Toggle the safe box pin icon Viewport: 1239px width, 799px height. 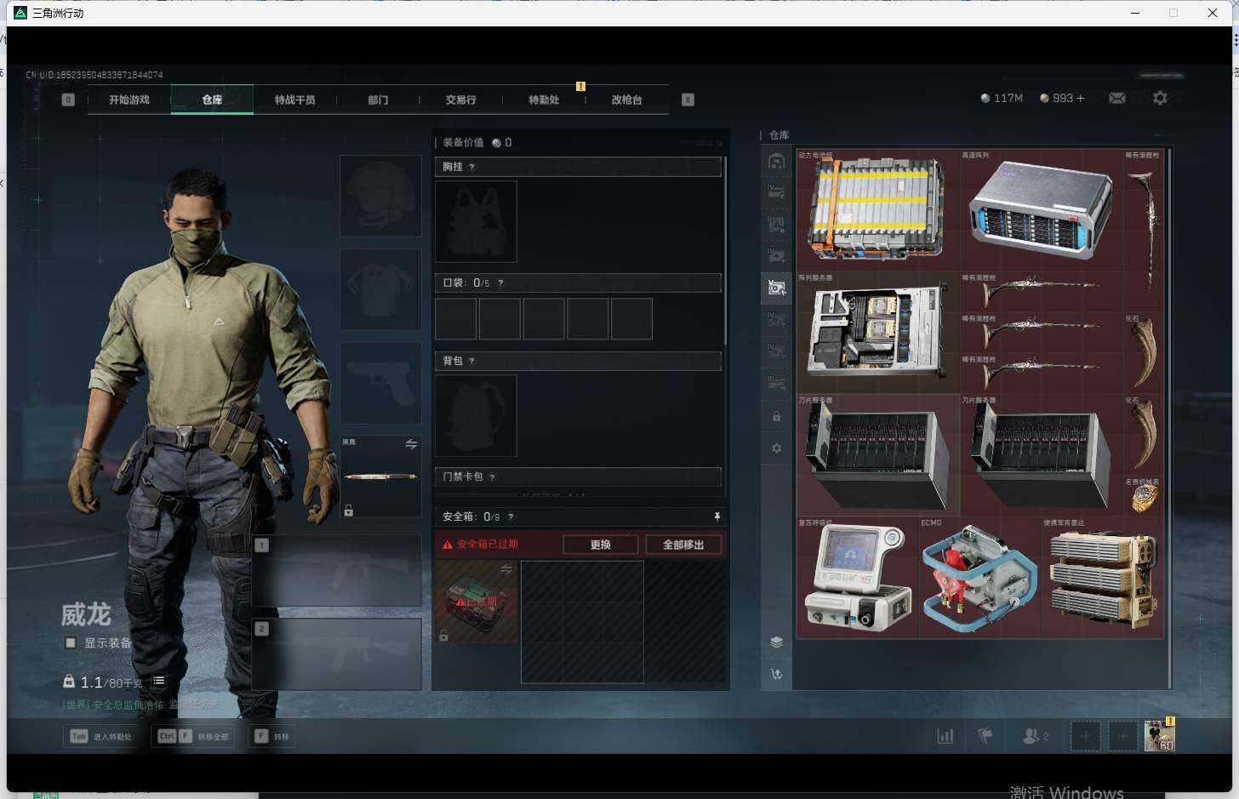click(x=717, y=516)
